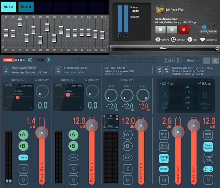Image resolution: width=220 pixels, height=188 pixels.
Task: Toggle the Mixer power icon
Action: (x=217, y=48)
